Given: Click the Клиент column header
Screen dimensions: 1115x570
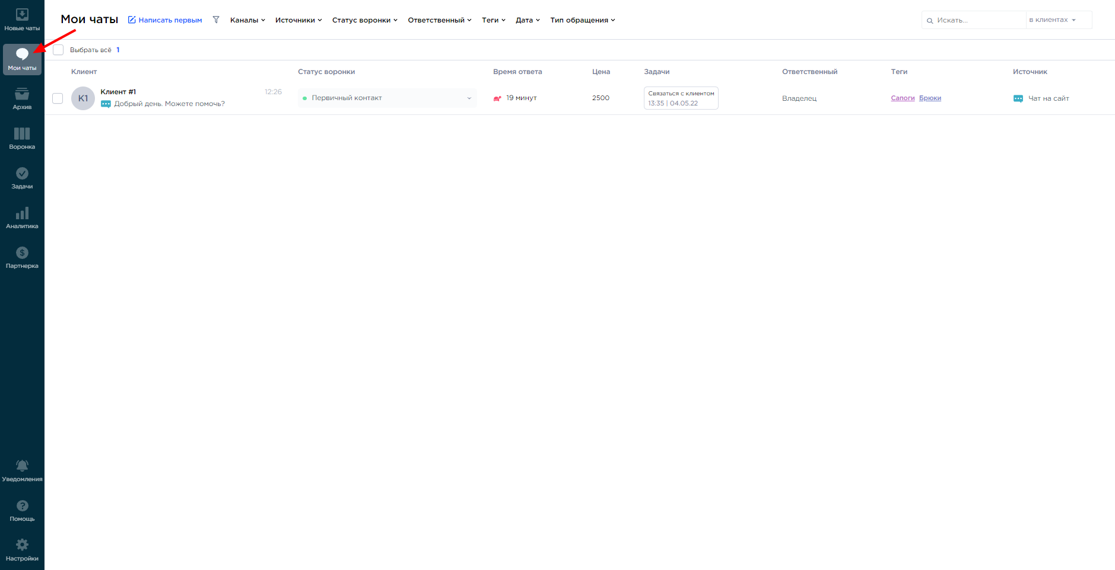Looking at the screenshot, I should 84,72.
